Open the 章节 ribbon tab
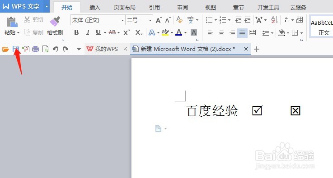333x178 pixels. 238,7
